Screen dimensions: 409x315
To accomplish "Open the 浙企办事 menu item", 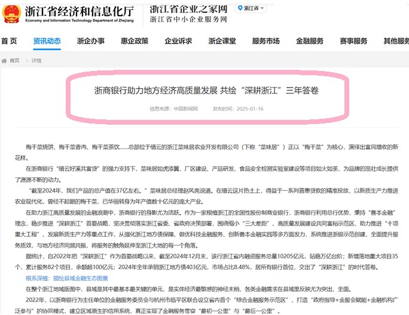I will 91,41.
